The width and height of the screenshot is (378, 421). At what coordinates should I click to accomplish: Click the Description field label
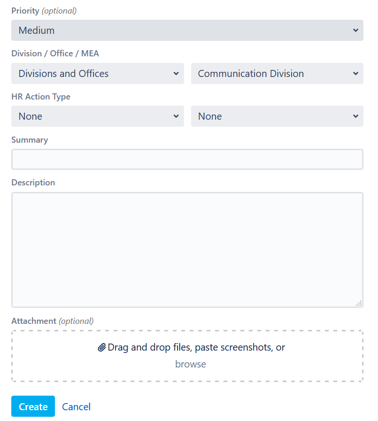pyautogui.click(x=33, y=183)
